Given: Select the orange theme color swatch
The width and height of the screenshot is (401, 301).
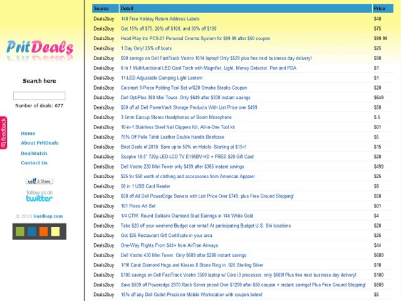Looking at the screenshot, I should [43, 231].
